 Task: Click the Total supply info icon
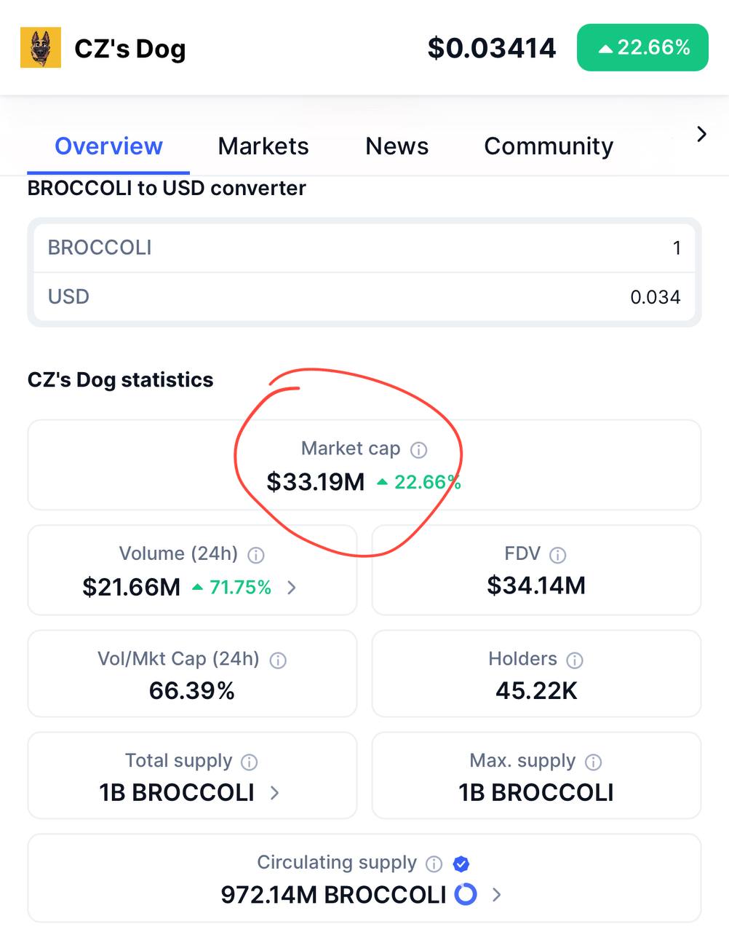[250, 762]
